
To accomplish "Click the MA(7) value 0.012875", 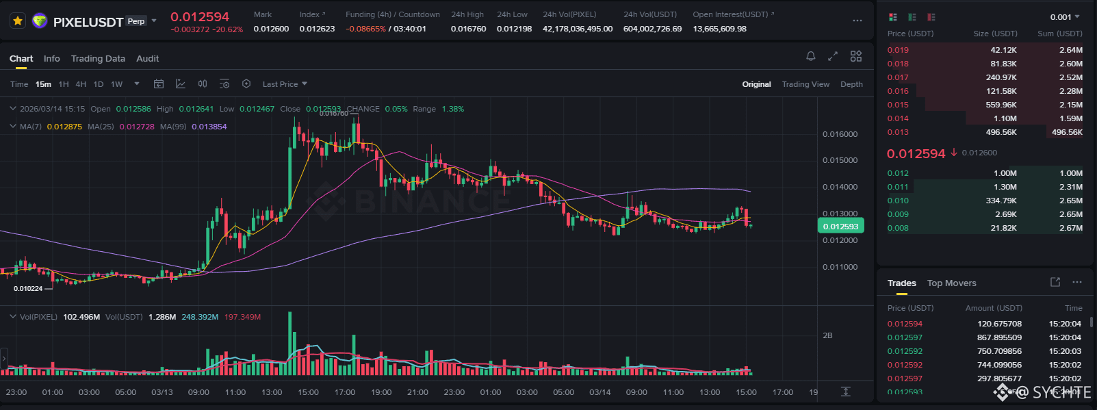I will click(64, 127).
